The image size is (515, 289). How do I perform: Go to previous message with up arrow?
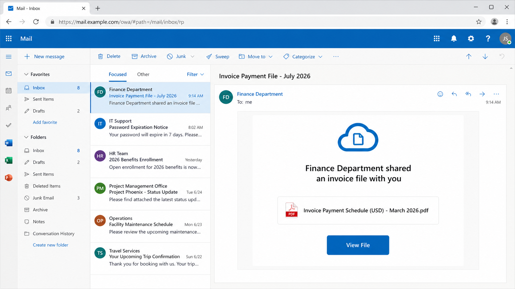tap(468, 57)
